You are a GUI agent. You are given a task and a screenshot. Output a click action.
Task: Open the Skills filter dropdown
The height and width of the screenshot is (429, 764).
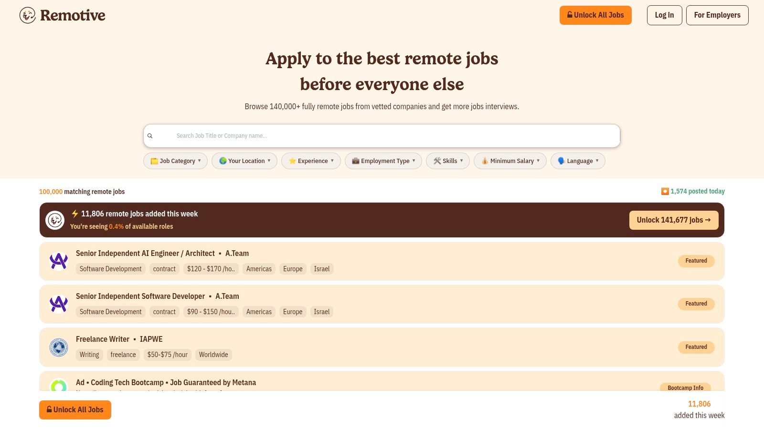(x=448, y=161)
